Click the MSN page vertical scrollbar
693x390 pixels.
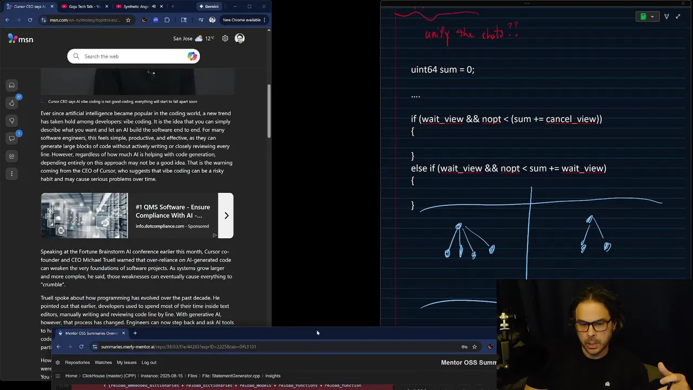(269, 111)
